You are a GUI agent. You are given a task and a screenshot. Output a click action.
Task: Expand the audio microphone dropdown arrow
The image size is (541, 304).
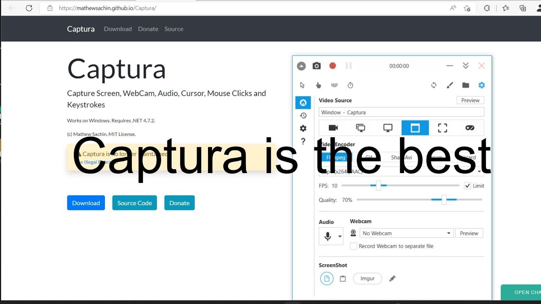(340, 237)
